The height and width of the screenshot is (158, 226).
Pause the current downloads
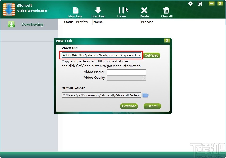[121, 11]
